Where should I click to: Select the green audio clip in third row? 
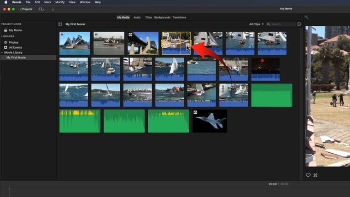tap(272, 95)
